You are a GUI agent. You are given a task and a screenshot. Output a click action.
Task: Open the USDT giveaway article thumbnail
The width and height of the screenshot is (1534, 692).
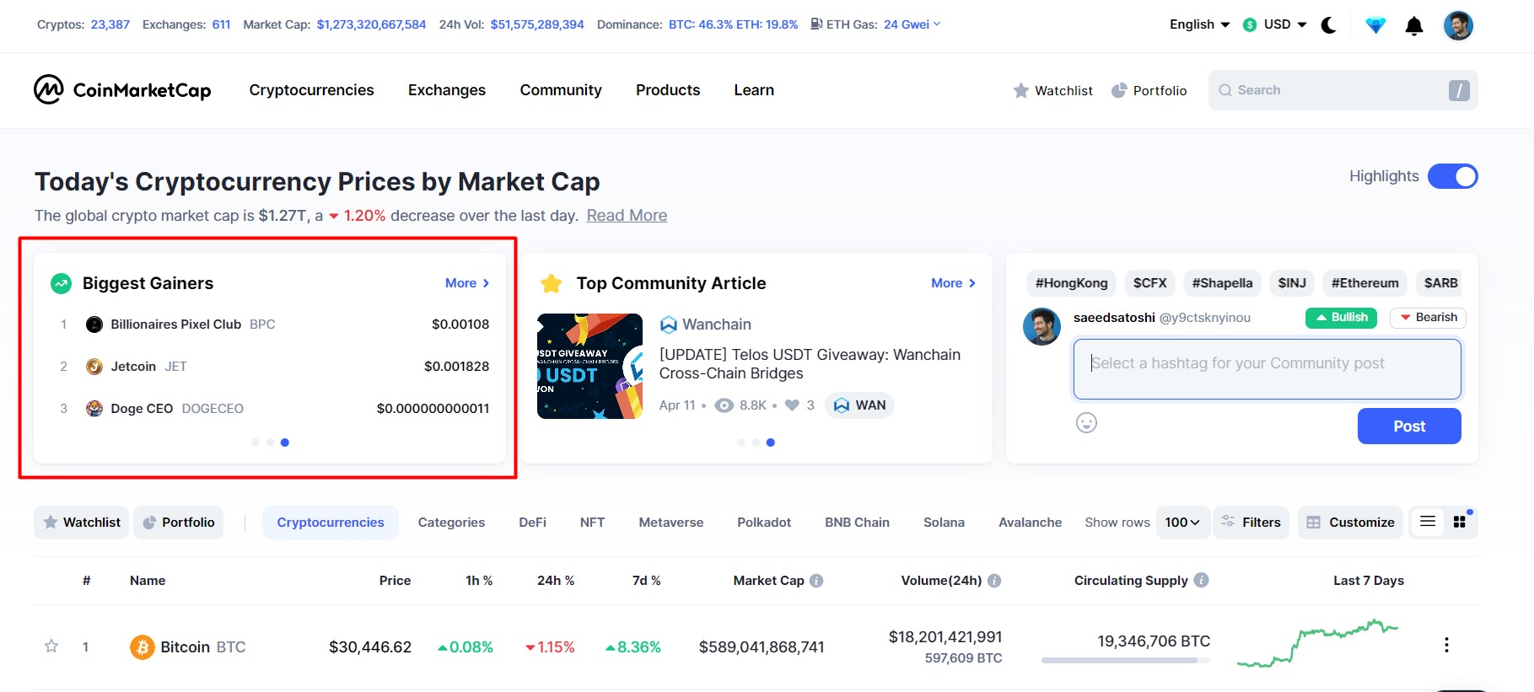click(x=589, y=367)
